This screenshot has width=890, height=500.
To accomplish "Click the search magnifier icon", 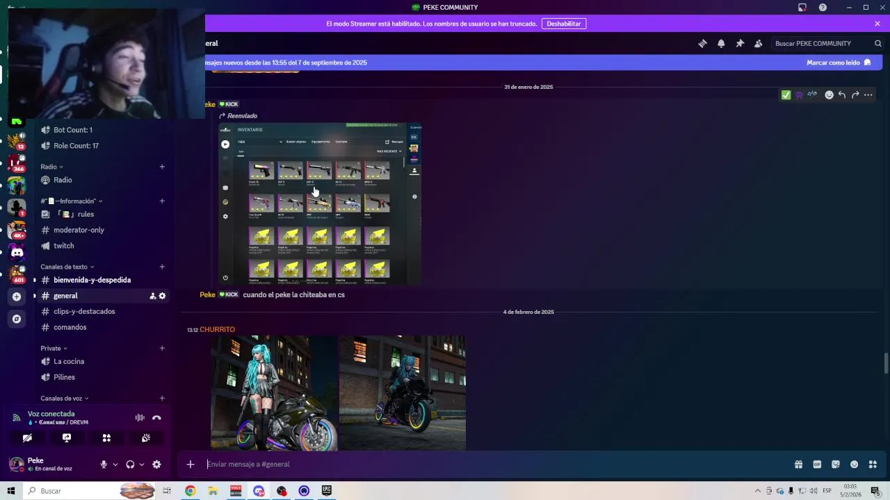I will (x=878, y=43).
